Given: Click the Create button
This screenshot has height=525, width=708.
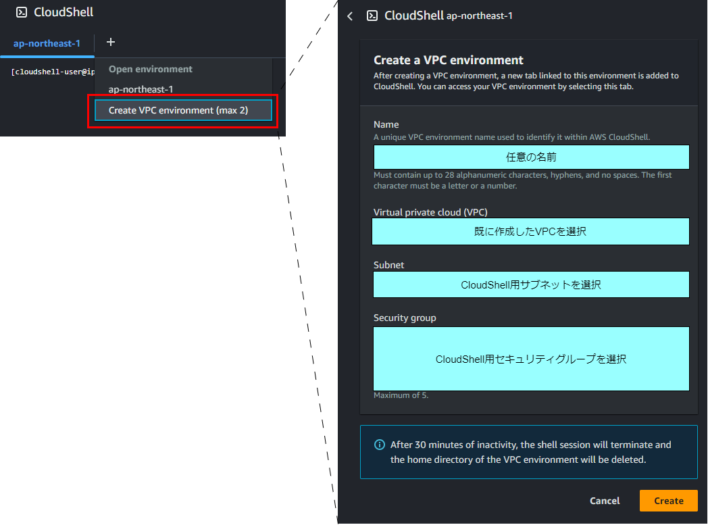Looking at the screenshot, I should [668, 501].
